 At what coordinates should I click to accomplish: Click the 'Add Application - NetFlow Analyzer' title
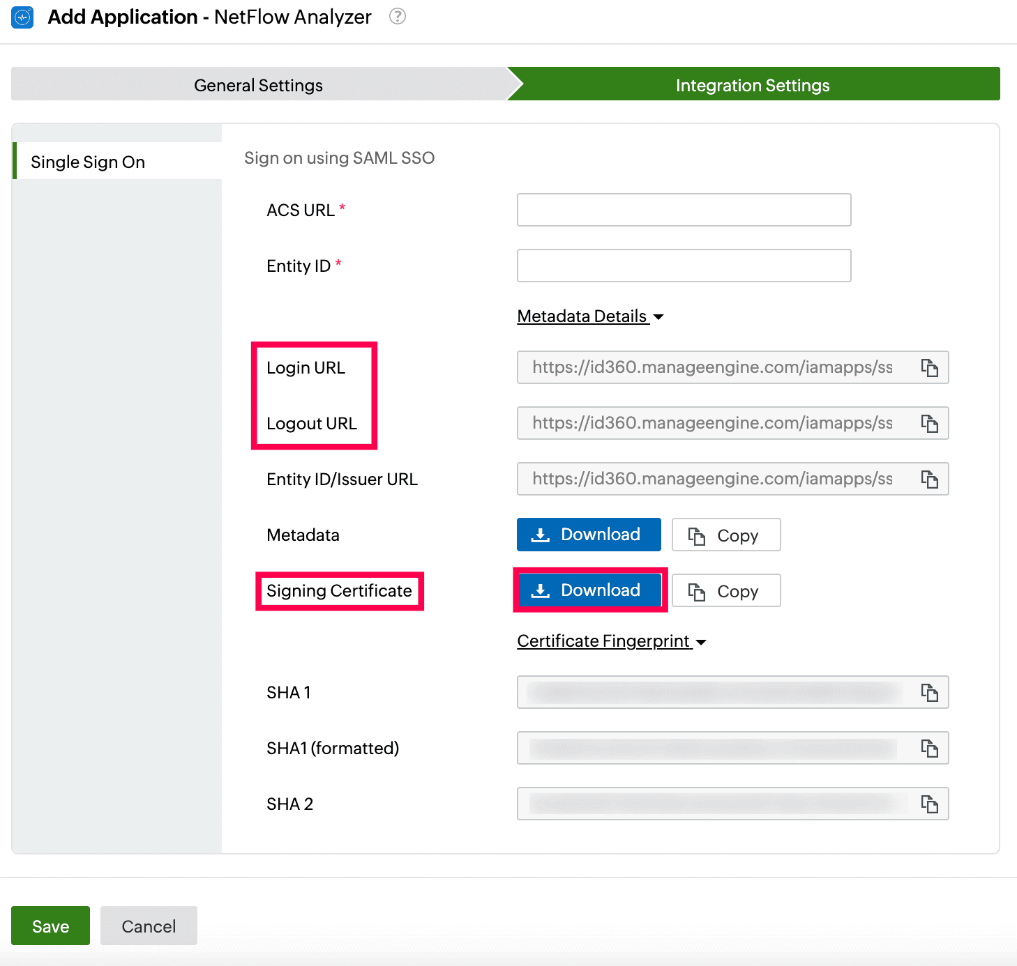(209, 17)
